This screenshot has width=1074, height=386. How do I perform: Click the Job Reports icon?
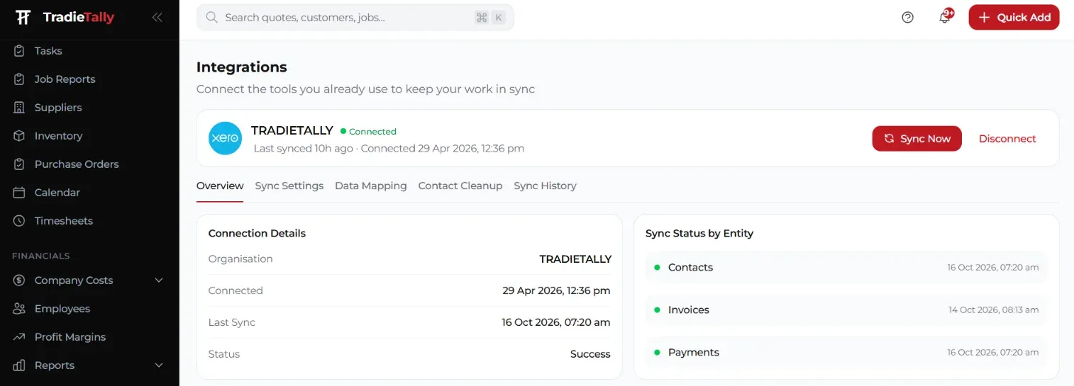coord(20,79)
